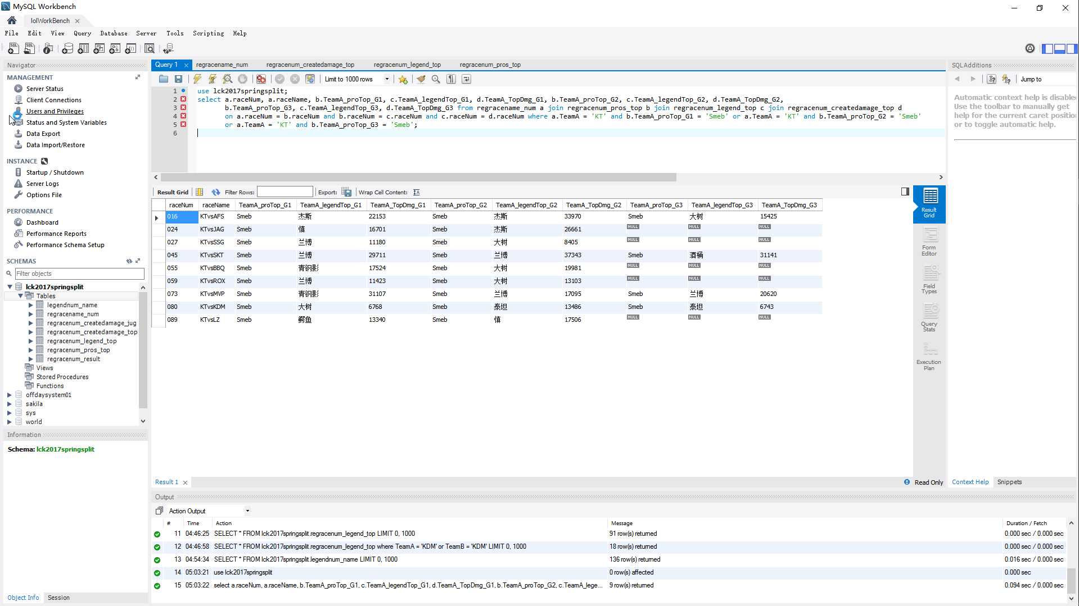Image resolution: width=1079 pixels, height=606 pixels.
Task: Open Field Types side panel
Action: [929, 280]
